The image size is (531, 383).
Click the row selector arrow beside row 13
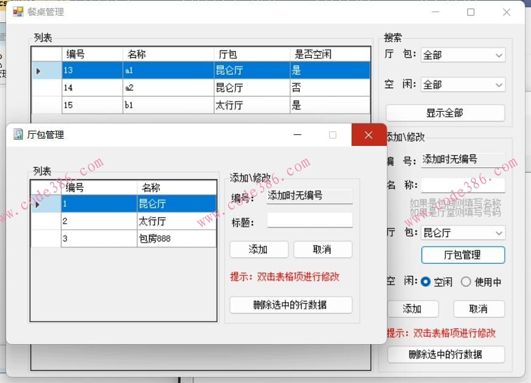coord(39,71)
